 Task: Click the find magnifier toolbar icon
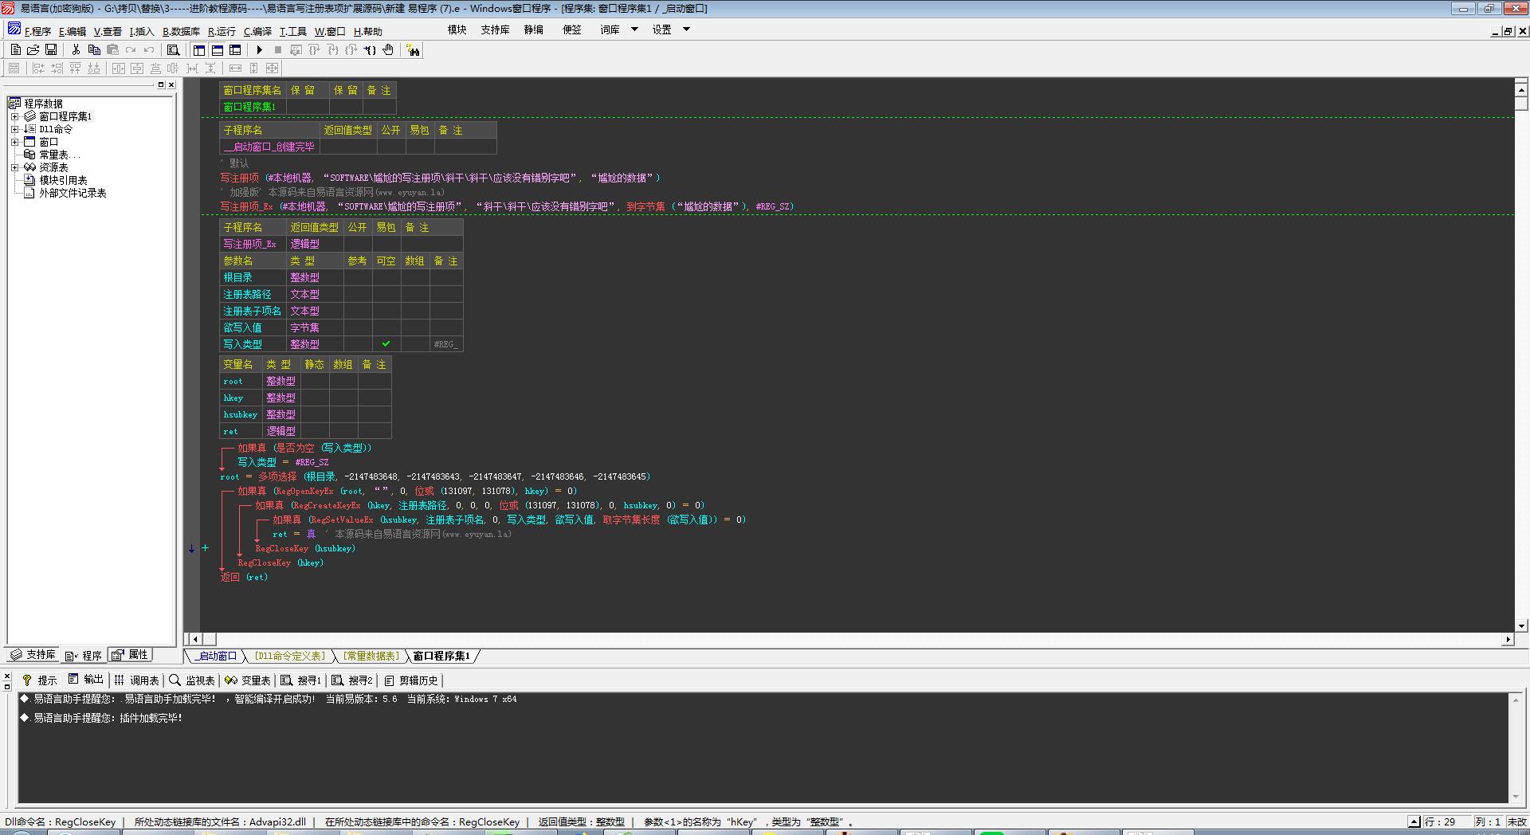point(173,50)
